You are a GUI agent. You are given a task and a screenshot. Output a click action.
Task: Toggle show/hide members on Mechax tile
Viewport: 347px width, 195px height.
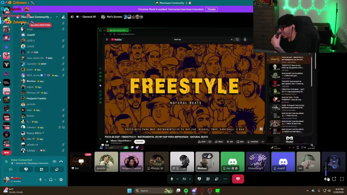pyautogui.click(x=207, y=156)
